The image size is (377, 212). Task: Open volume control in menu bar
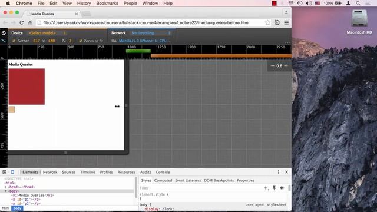[x=309, y=4]
